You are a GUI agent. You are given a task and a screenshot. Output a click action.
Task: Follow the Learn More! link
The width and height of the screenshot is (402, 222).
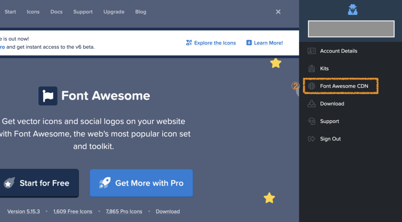coord(268,43)
